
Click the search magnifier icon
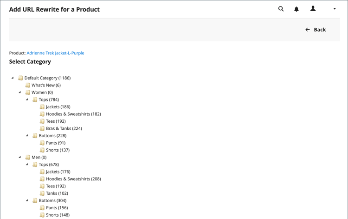click(281, 9)
